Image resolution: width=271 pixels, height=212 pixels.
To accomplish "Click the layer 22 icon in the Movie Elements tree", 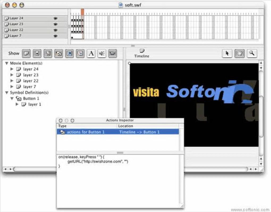I will 19,81.
